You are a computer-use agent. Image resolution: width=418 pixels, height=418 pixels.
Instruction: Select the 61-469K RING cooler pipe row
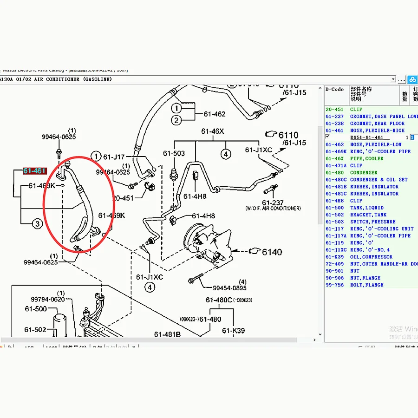tap(371, 151)
